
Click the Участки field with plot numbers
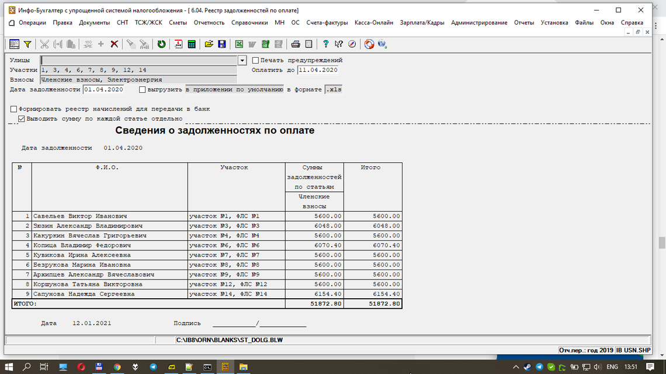click(138, 70)
